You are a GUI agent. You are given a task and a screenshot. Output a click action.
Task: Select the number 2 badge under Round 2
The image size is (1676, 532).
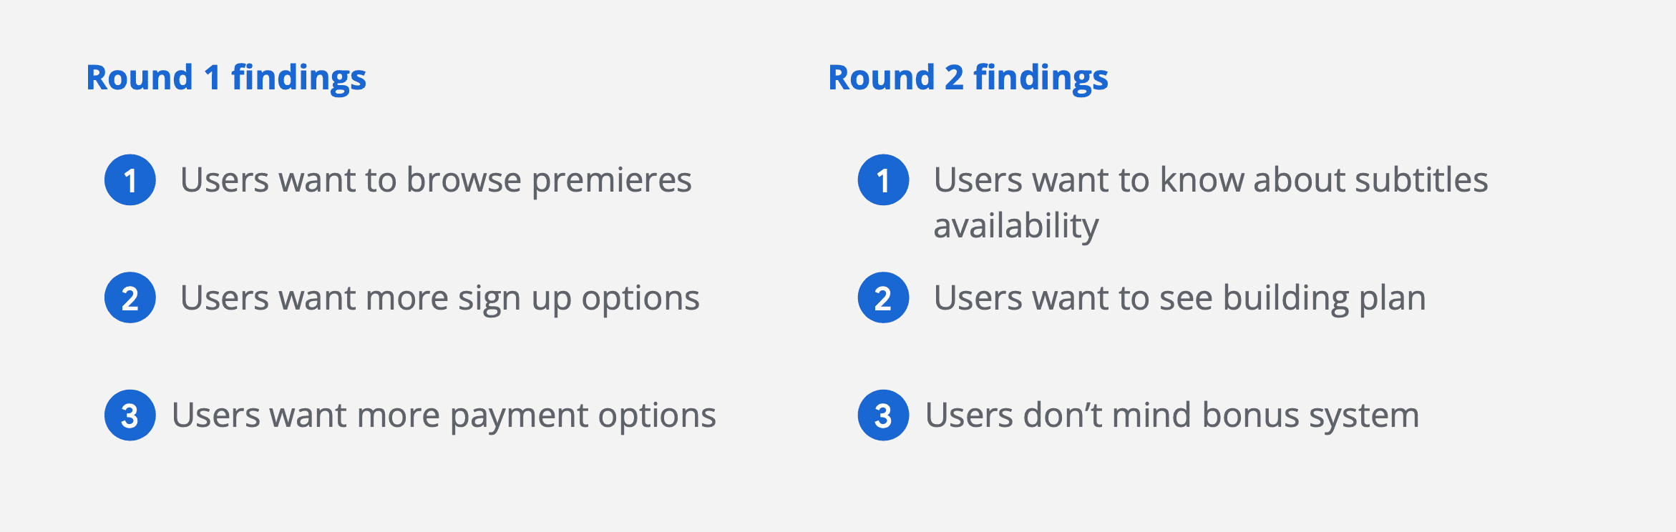(884, 297)
